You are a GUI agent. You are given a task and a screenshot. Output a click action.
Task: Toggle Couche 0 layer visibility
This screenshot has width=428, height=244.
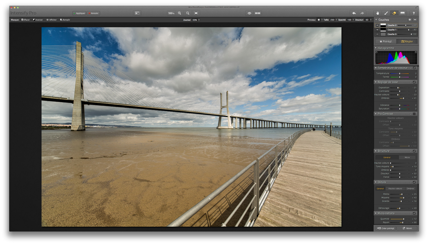click(x=377, y=34)
